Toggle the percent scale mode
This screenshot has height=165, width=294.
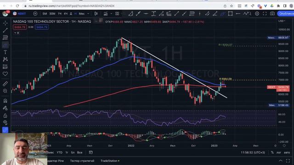point(272,153)
